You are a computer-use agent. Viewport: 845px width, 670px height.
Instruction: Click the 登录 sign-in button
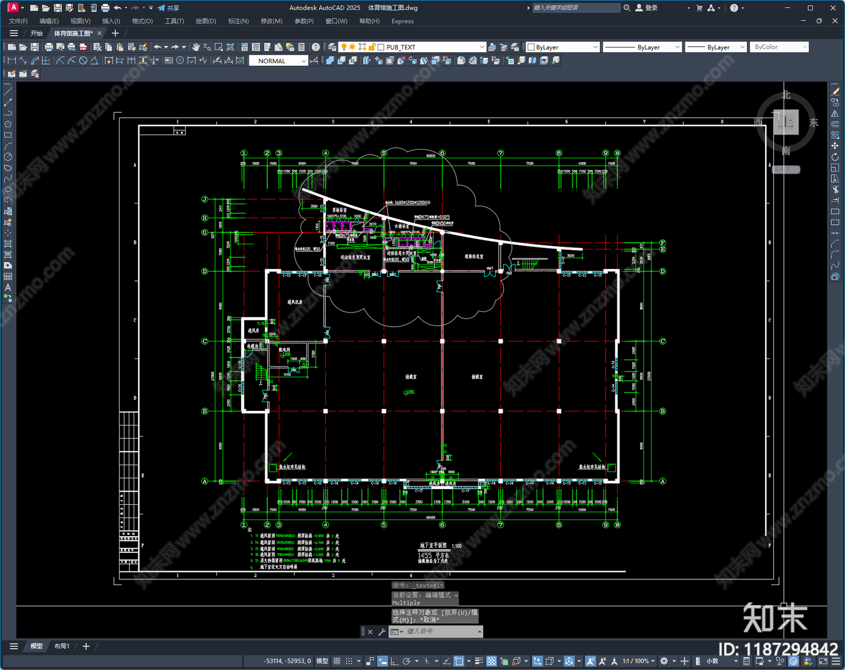point(646,8)
